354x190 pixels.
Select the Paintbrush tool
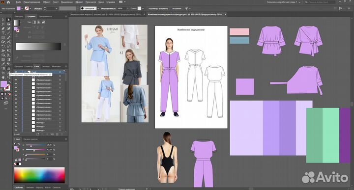coord(8,37)
